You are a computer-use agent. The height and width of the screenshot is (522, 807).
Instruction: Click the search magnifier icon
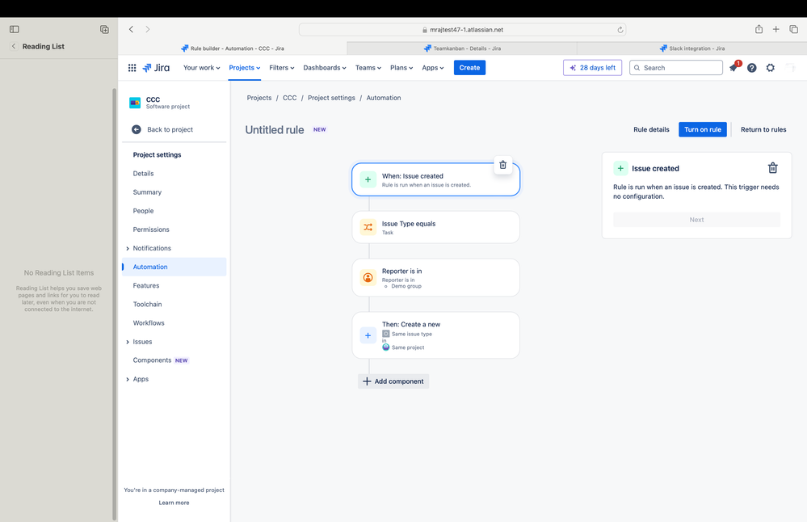click(637, 67)
